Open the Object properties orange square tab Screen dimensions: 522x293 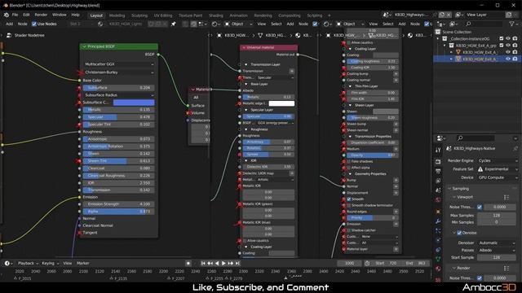click(x=438, y=212)
